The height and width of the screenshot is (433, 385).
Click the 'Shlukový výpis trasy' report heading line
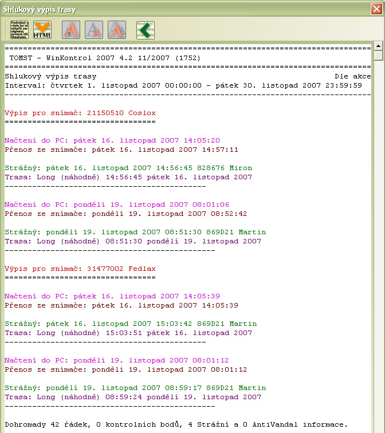[x=50, y=76]
